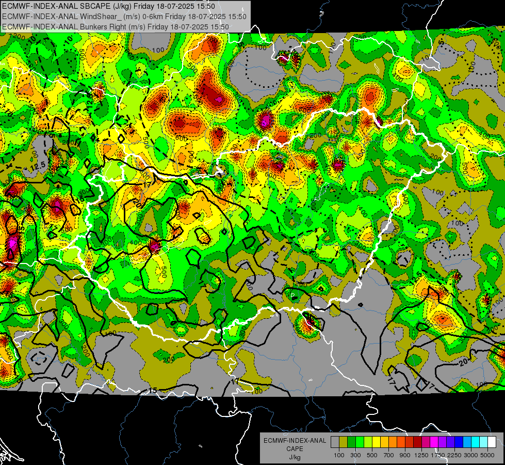Screen dimensions: 505x465
Task: Click the legend value 100
Action: pyautogui.click(x=339, y=455)
